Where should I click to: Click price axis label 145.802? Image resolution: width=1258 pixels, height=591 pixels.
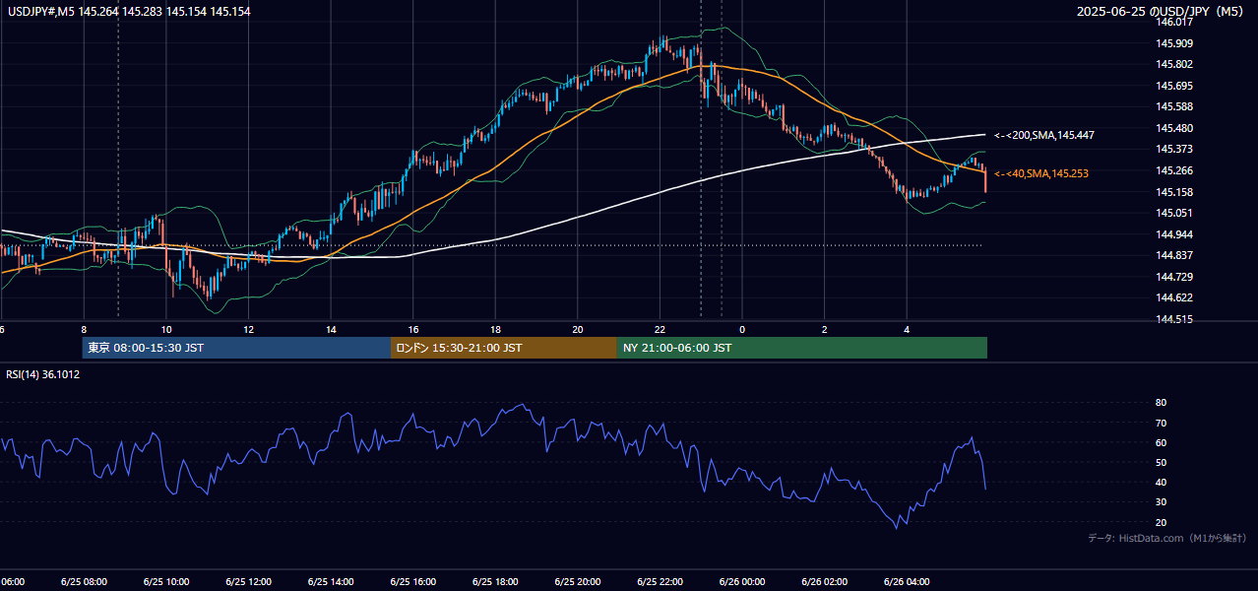coord(1172,64)
